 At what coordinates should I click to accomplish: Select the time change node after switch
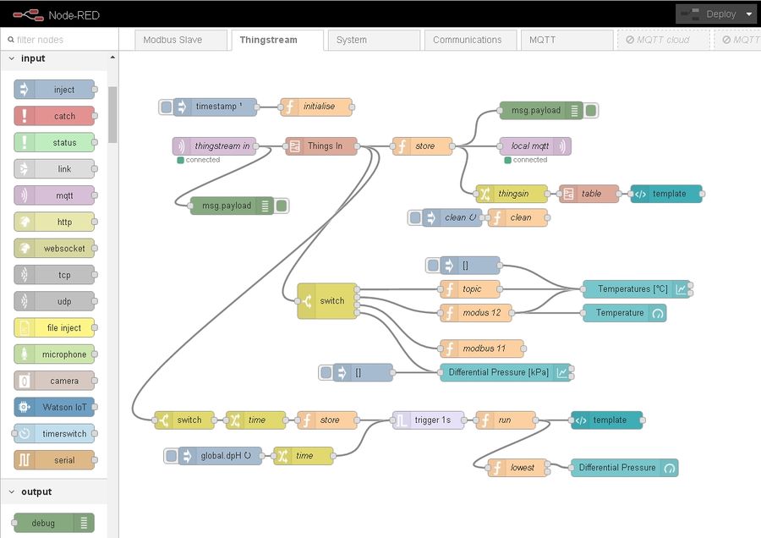click(255, 420)
